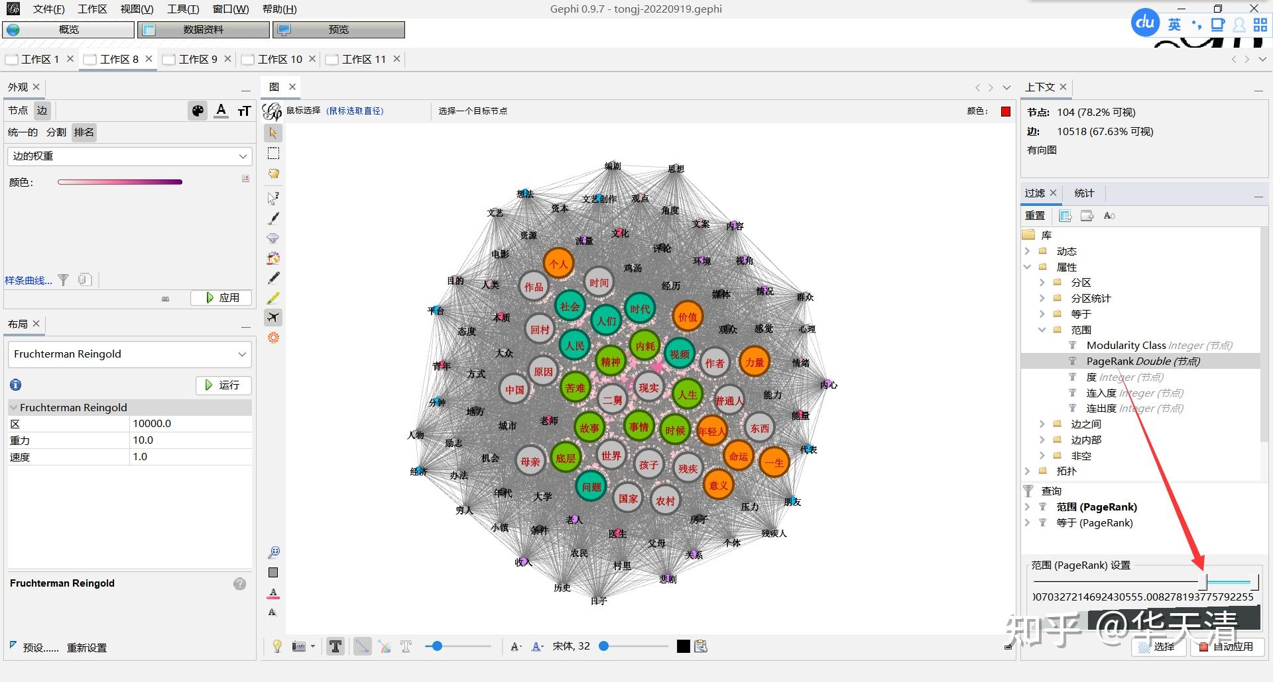The image size is (1273, 682).
Task: Select the 排名 appearance mode
Action: [x=84, y=132]
